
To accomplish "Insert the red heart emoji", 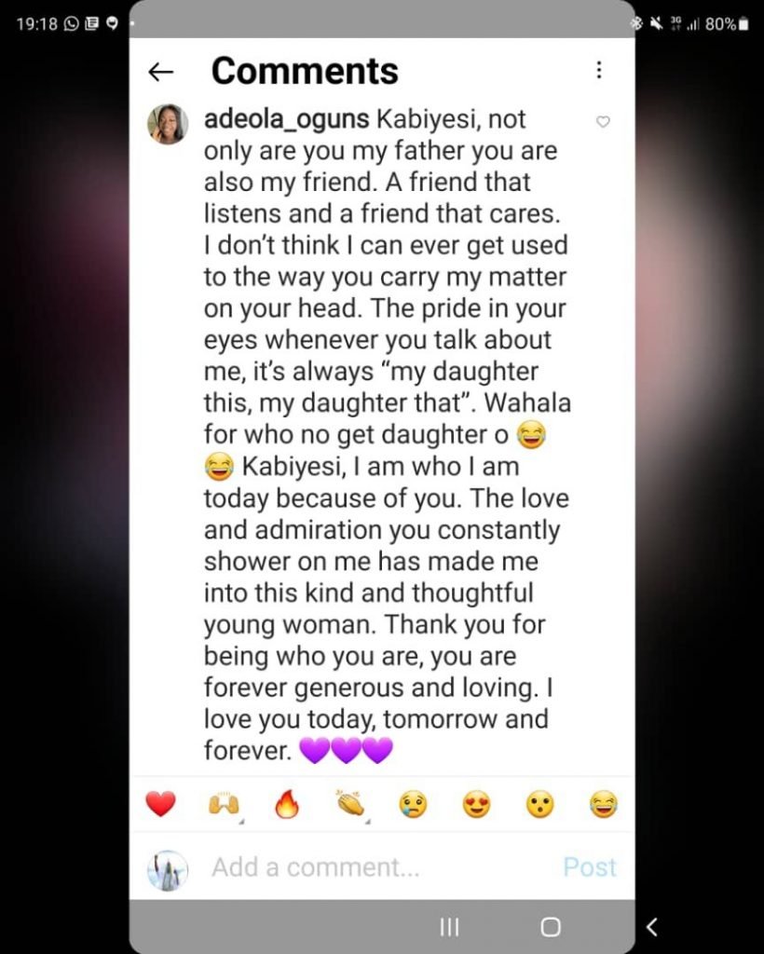I will 160,804.
